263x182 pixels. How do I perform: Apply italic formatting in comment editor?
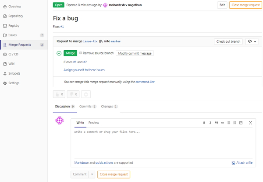pos(210,123)
